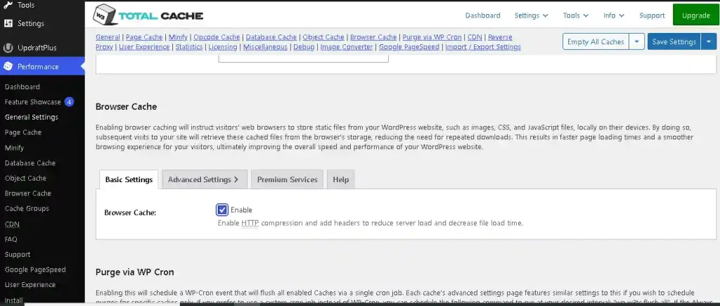The height and width of the screenshot is (306, 720).
Task: Jump to Miscellaneous anchor link
Action: pyautogui.click(x=265, y=47)
